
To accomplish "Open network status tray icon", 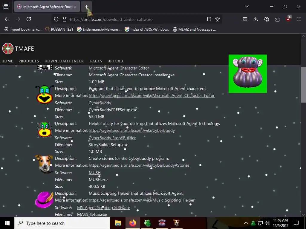I will click(260, 223).
